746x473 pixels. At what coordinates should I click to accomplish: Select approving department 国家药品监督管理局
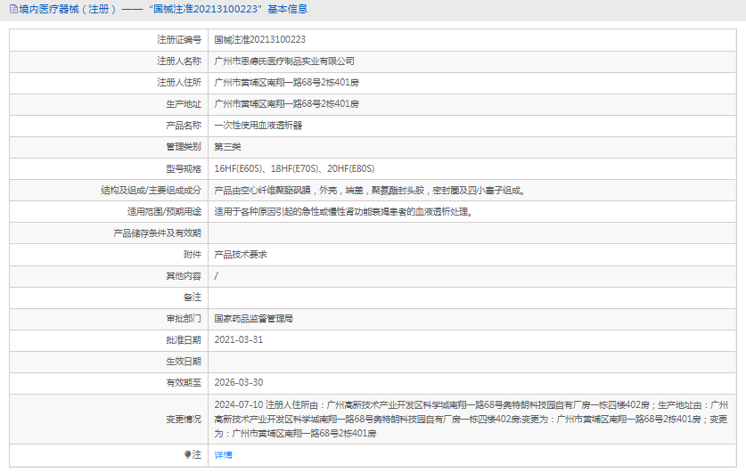tap(254, 319)
